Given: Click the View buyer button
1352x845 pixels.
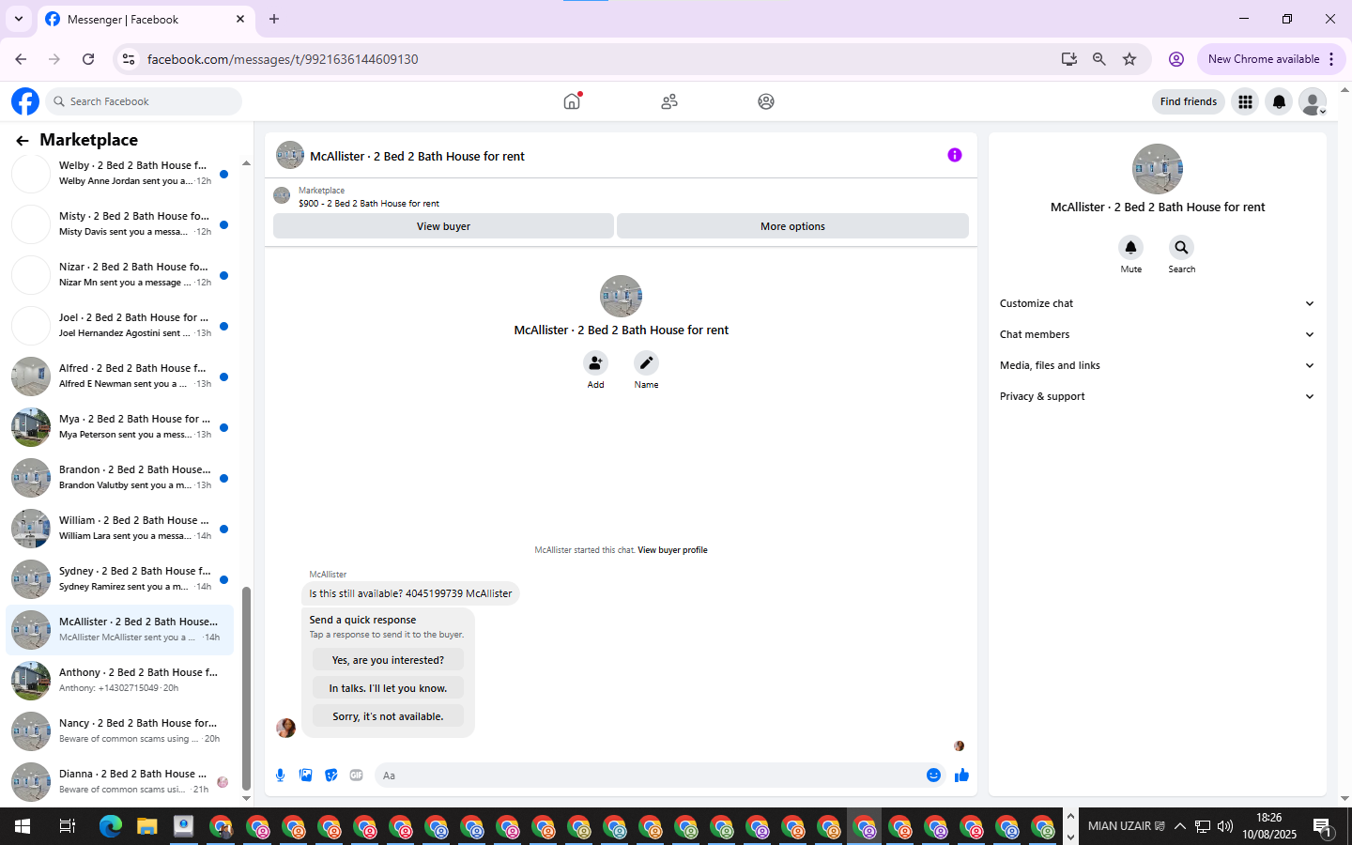Looking at the screenshot, I should (443, 226).
